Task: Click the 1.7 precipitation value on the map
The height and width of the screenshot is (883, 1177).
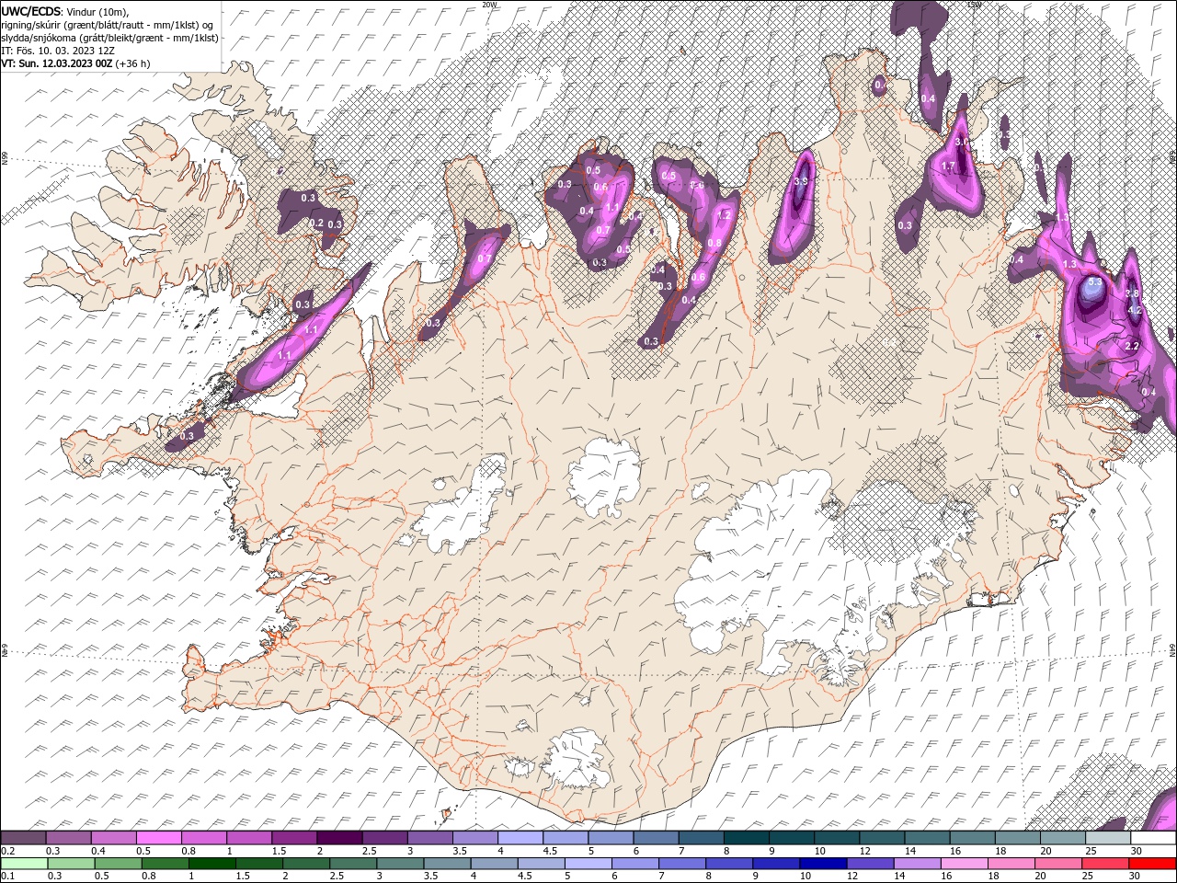Action: pyautogui.click(x=950, y=166)
